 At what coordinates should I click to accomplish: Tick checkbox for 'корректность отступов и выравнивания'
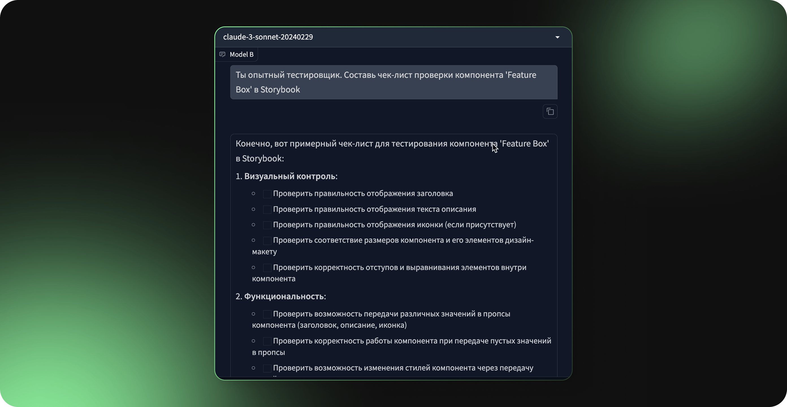coord(267,268)
